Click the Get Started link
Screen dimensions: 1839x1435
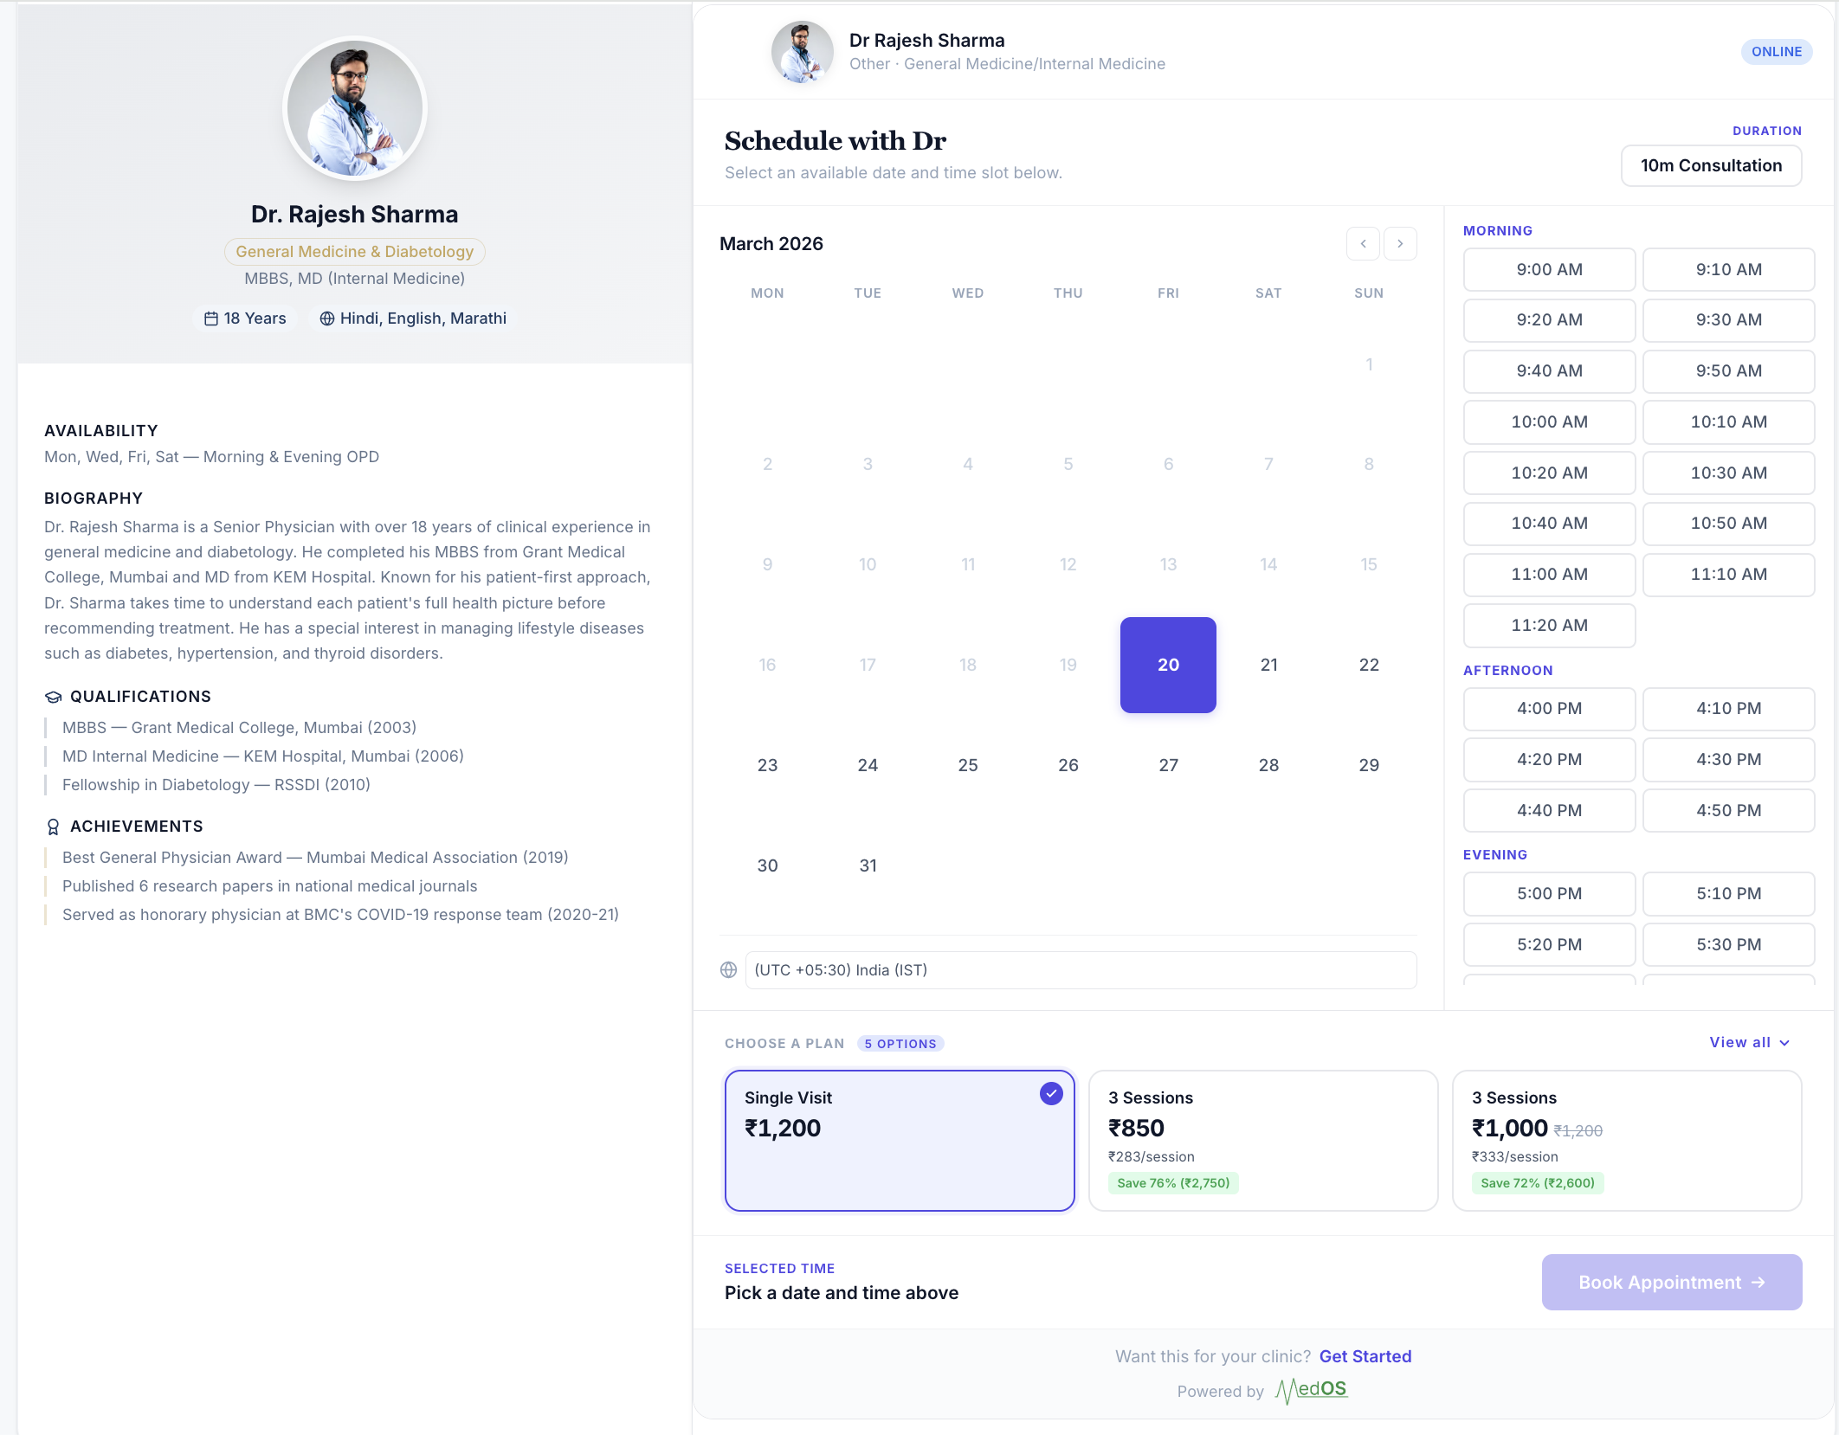click(1365, 1356)
